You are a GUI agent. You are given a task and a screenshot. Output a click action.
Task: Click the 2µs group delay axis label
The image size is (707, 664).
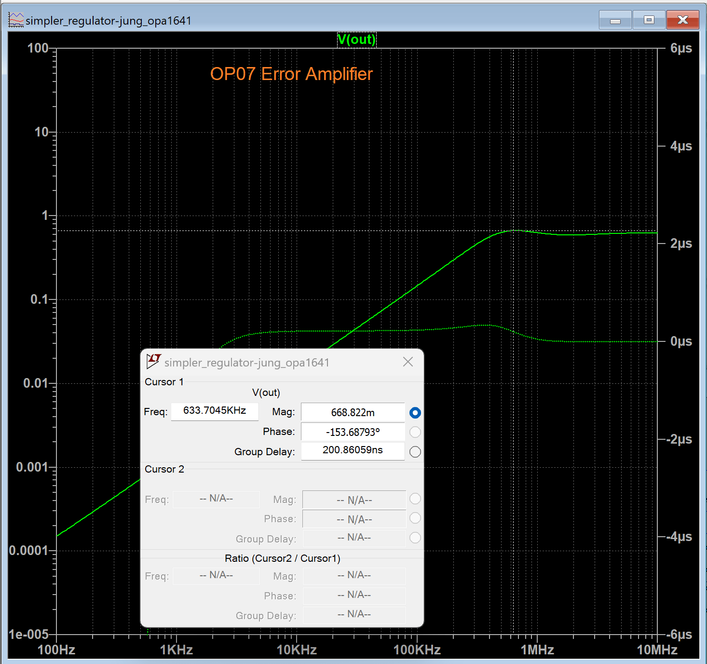point(681,244)
